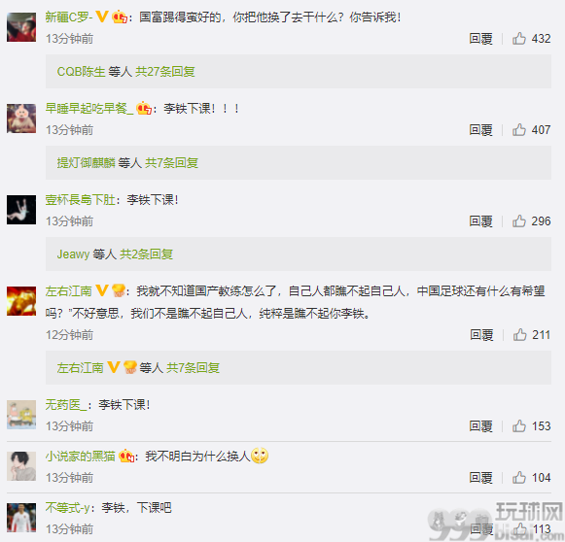Screen dimensions: 565x542
Task: Like 壹杯長島下肚's comment with 296 likes
Action: click(519, 220)
